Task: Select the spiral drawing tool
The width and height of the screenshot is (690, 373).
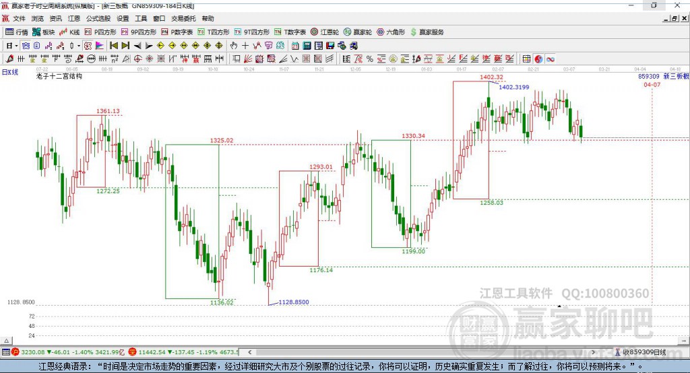Action: 68,59
